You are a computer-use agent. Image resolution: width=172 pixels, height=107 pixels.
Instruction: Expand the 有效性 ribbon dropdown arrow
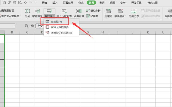tap(53, 16)
